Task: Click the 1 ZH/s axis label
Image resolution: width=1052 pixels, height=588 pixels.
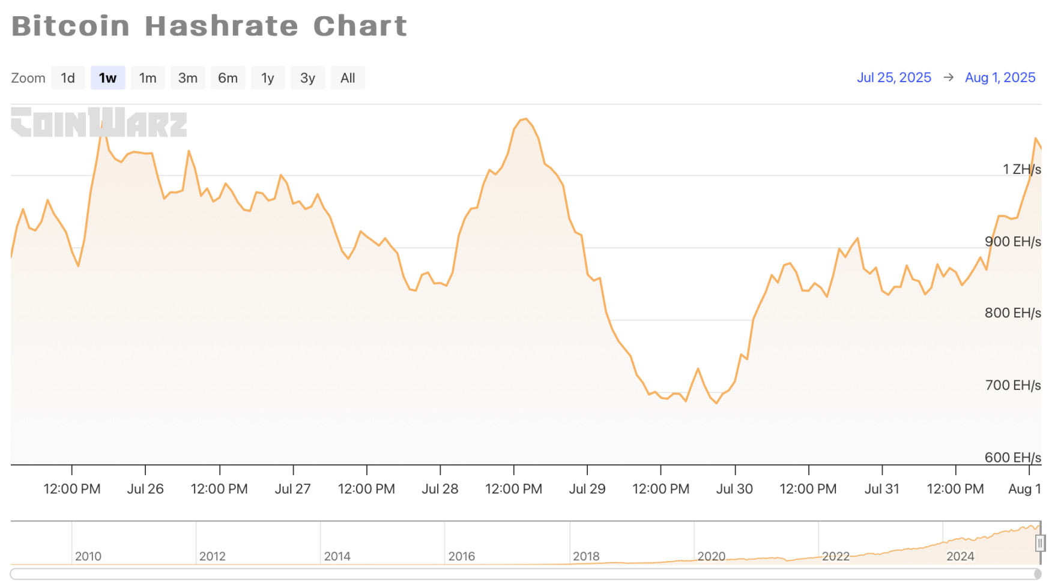Action: click(1021, 169)
